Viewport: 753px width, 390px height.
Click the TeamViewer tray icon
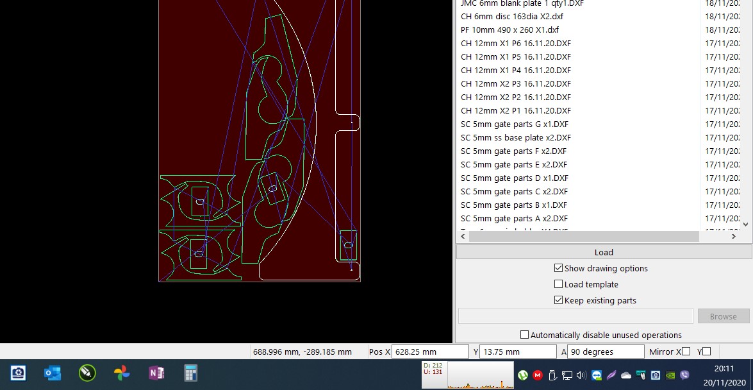click(597, 375)
